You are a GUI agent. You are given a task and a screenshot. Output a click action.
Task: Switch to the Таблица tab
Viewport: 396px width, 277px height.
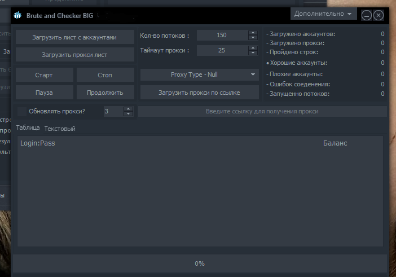click(28, 128)
